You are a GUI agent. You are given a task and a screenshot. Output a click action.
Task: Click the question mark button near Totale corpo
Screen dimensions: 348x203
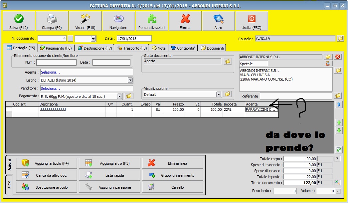pos(337,159)
